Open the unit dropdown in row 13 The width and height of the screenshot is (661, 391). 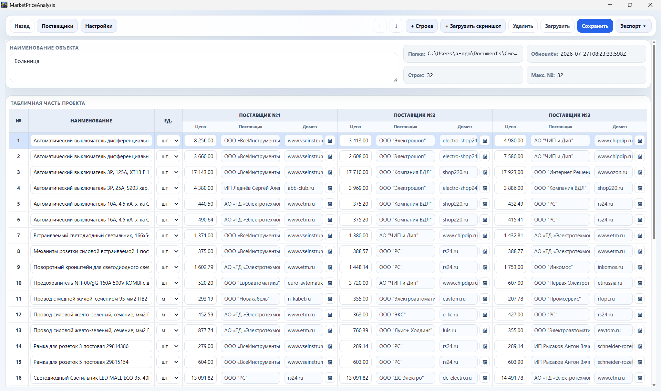tap(168, 330)
